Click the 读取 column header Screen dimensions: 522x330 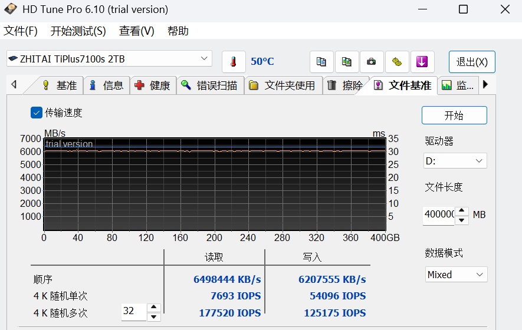pos(214,257)
